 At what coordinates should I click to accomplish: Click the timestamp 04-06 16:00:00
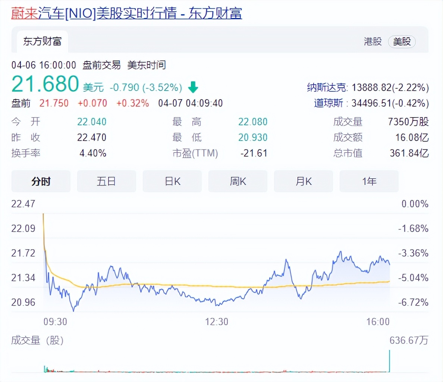44,65
